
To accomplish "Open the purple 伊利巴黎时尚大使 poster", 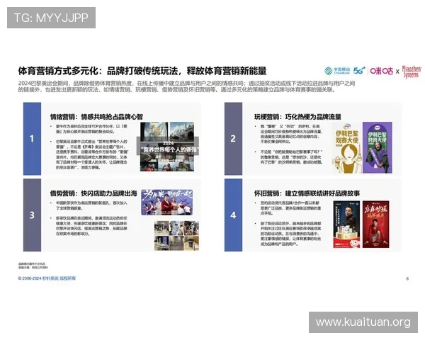I will point(378,148).
